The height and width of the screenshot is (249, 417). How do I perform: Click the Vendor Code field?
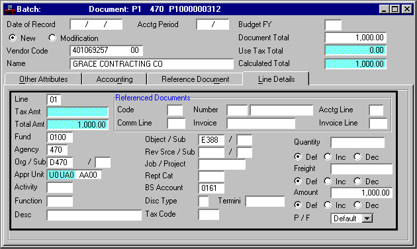tap(107, 50)
